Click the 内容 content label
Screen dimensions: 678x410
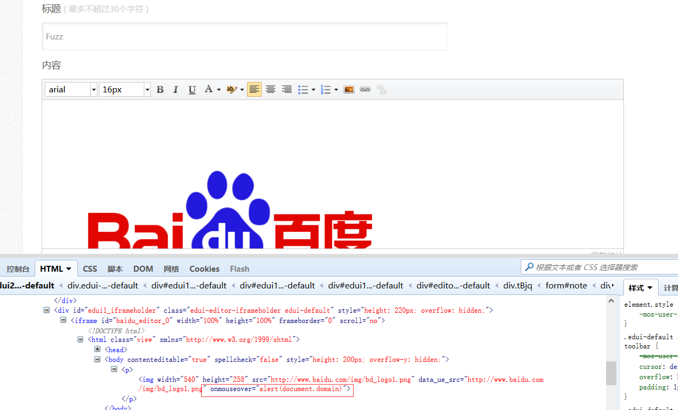pos(51,65)
